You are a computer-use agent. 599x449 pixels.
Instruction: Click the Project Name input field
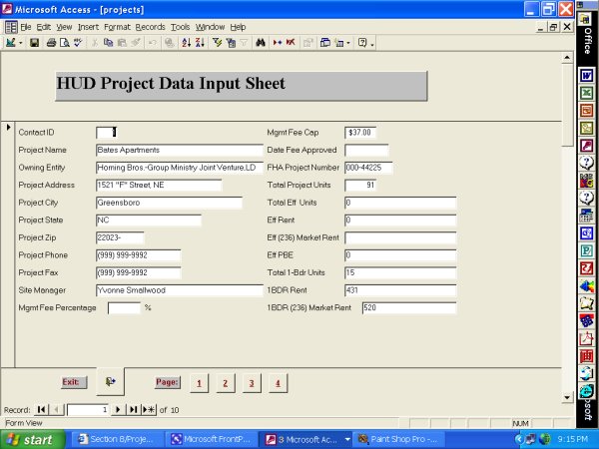179,150
